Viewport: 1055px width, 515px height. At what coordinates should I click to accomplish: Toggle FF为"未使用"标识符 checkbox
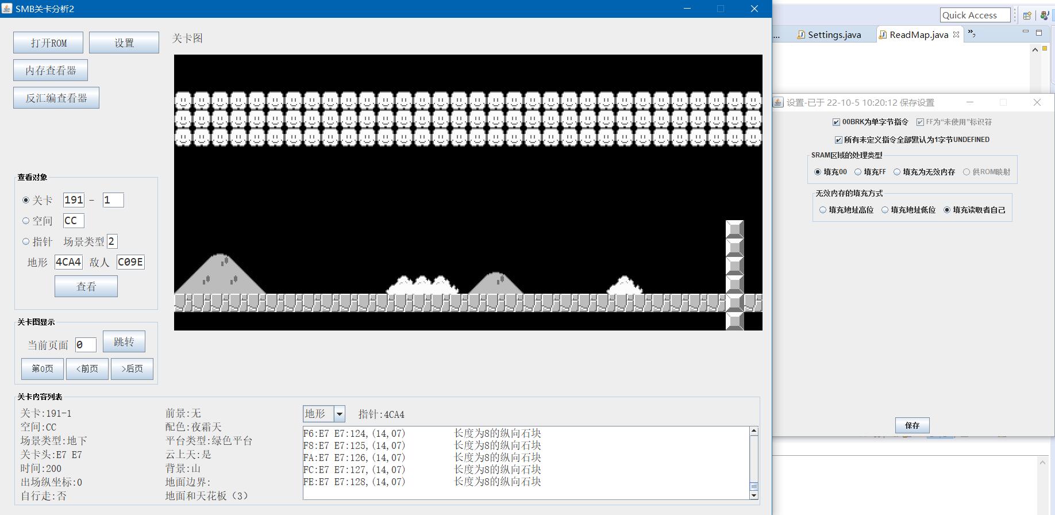pos(920,122)
